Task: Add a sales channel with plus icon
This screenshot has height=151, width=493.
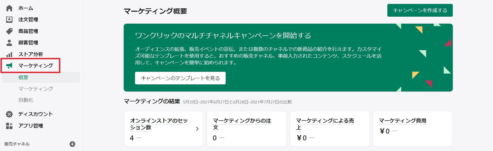Action: [x=73, y=144]
